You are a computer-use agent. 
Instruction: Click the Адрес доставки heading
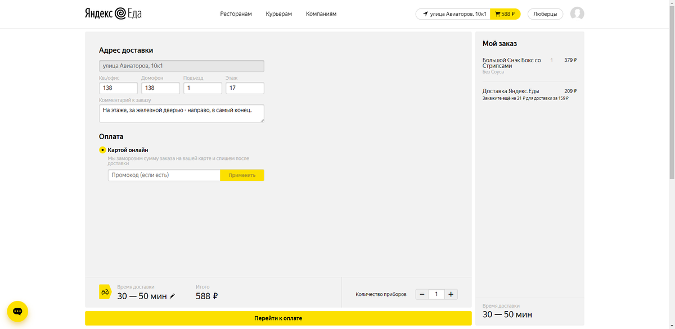coord(126,50)
